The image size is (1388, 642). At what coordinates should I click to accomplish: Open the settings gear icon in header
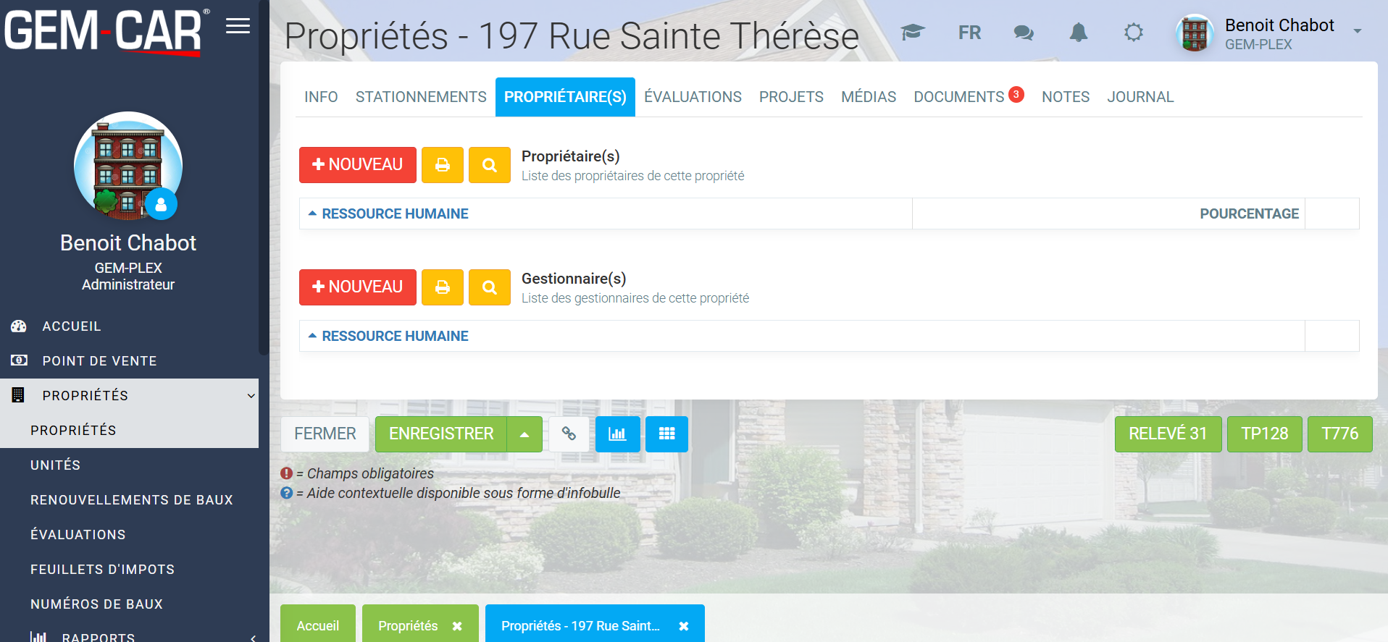(1134, 33)
